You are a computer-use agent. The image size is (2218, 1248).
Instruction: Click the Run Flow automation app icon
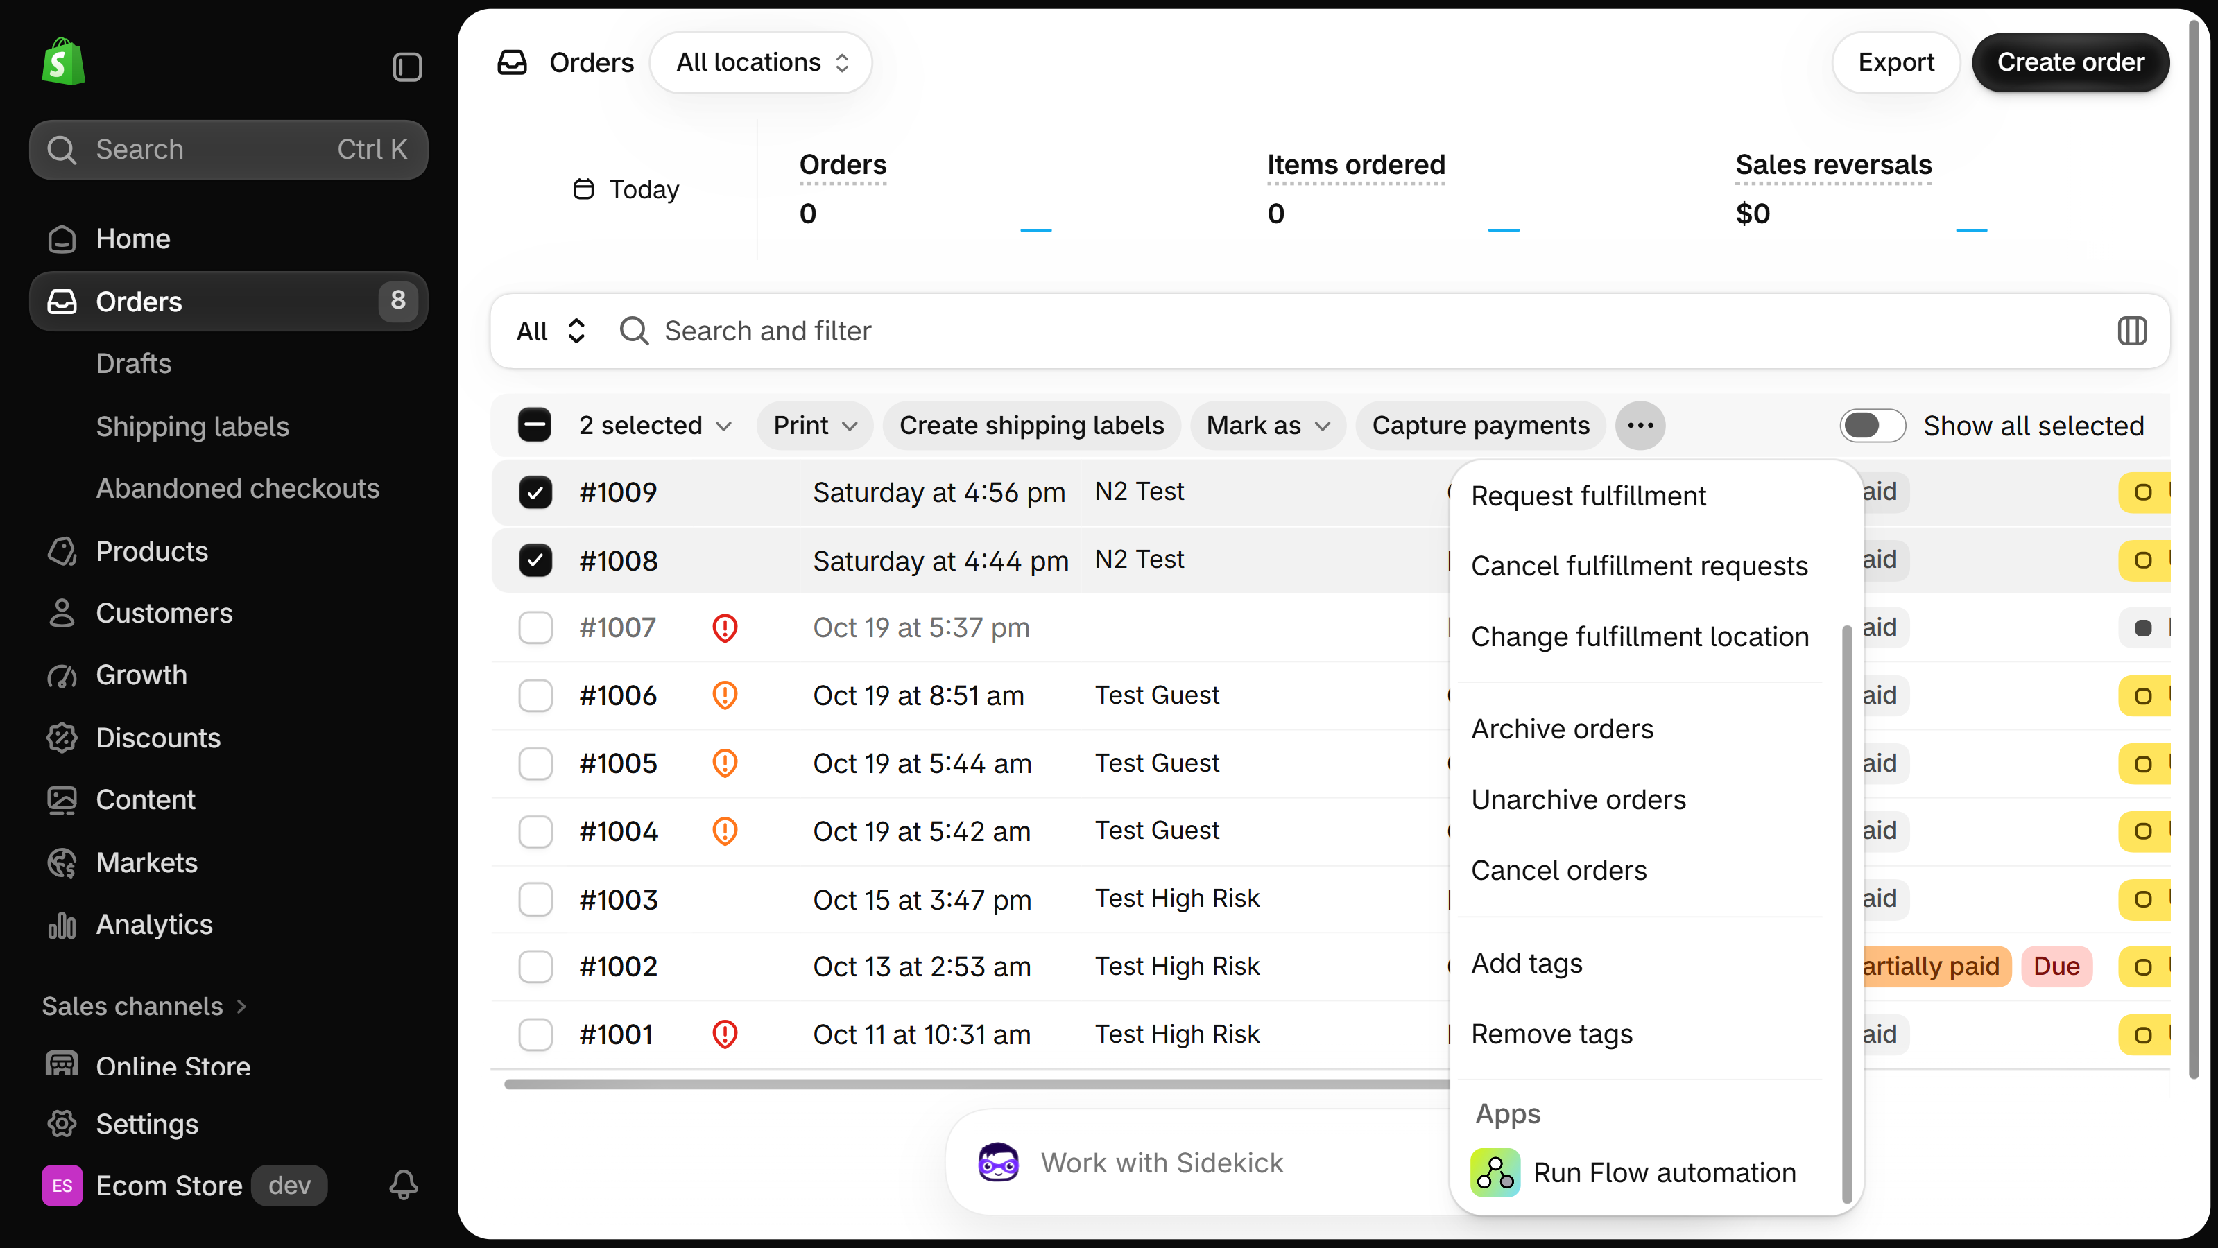click(x=1495, y=1172)
